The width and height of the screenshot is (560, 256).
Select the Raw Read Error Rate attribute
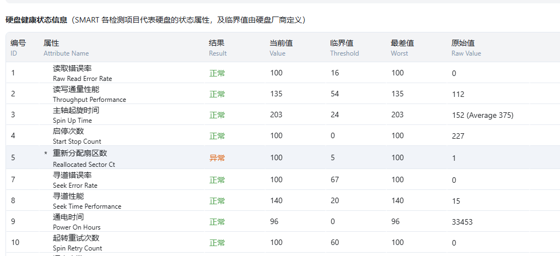(x=82, y=73)
